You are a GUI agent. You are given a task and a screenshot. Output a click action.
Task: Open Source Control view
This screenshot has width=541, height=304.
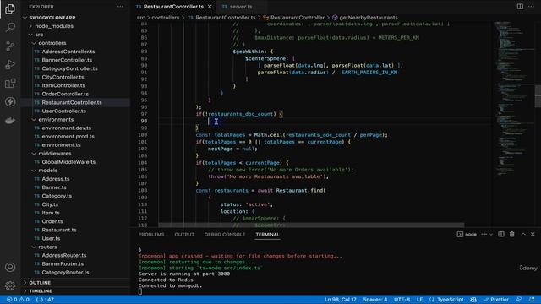coord(10,46)
